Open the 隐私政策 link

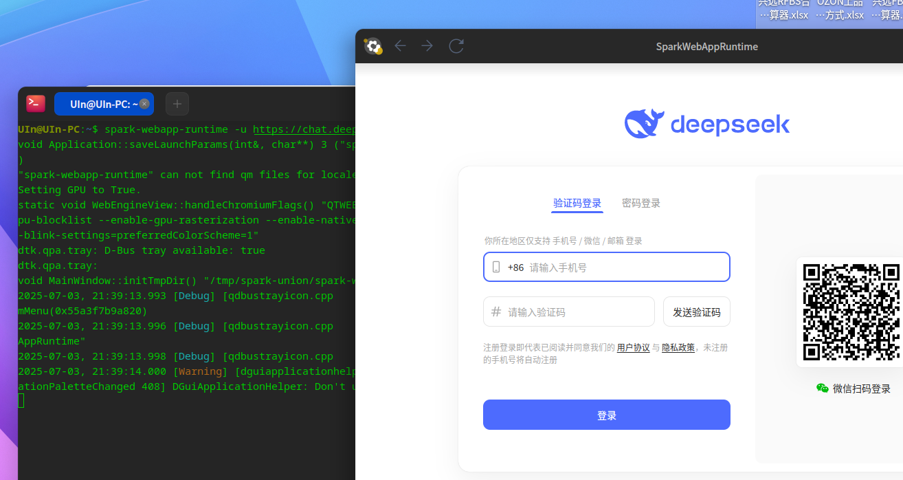pyautogui.click(x=678, y=348)
